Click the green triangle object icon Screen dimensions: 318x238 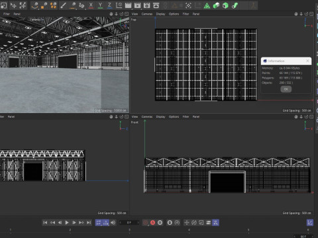click(207, 5)
